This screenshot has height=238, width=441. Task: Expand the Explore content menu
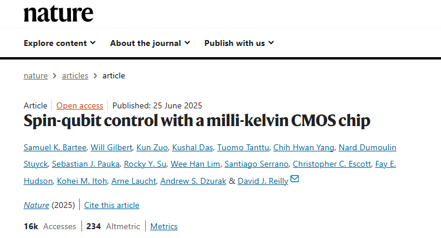(x=59, y=43)
